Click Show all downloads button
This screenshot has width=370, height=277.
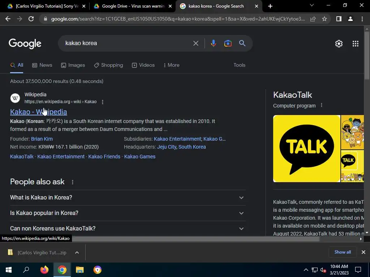pyautogui.click(x=343, y=252)
